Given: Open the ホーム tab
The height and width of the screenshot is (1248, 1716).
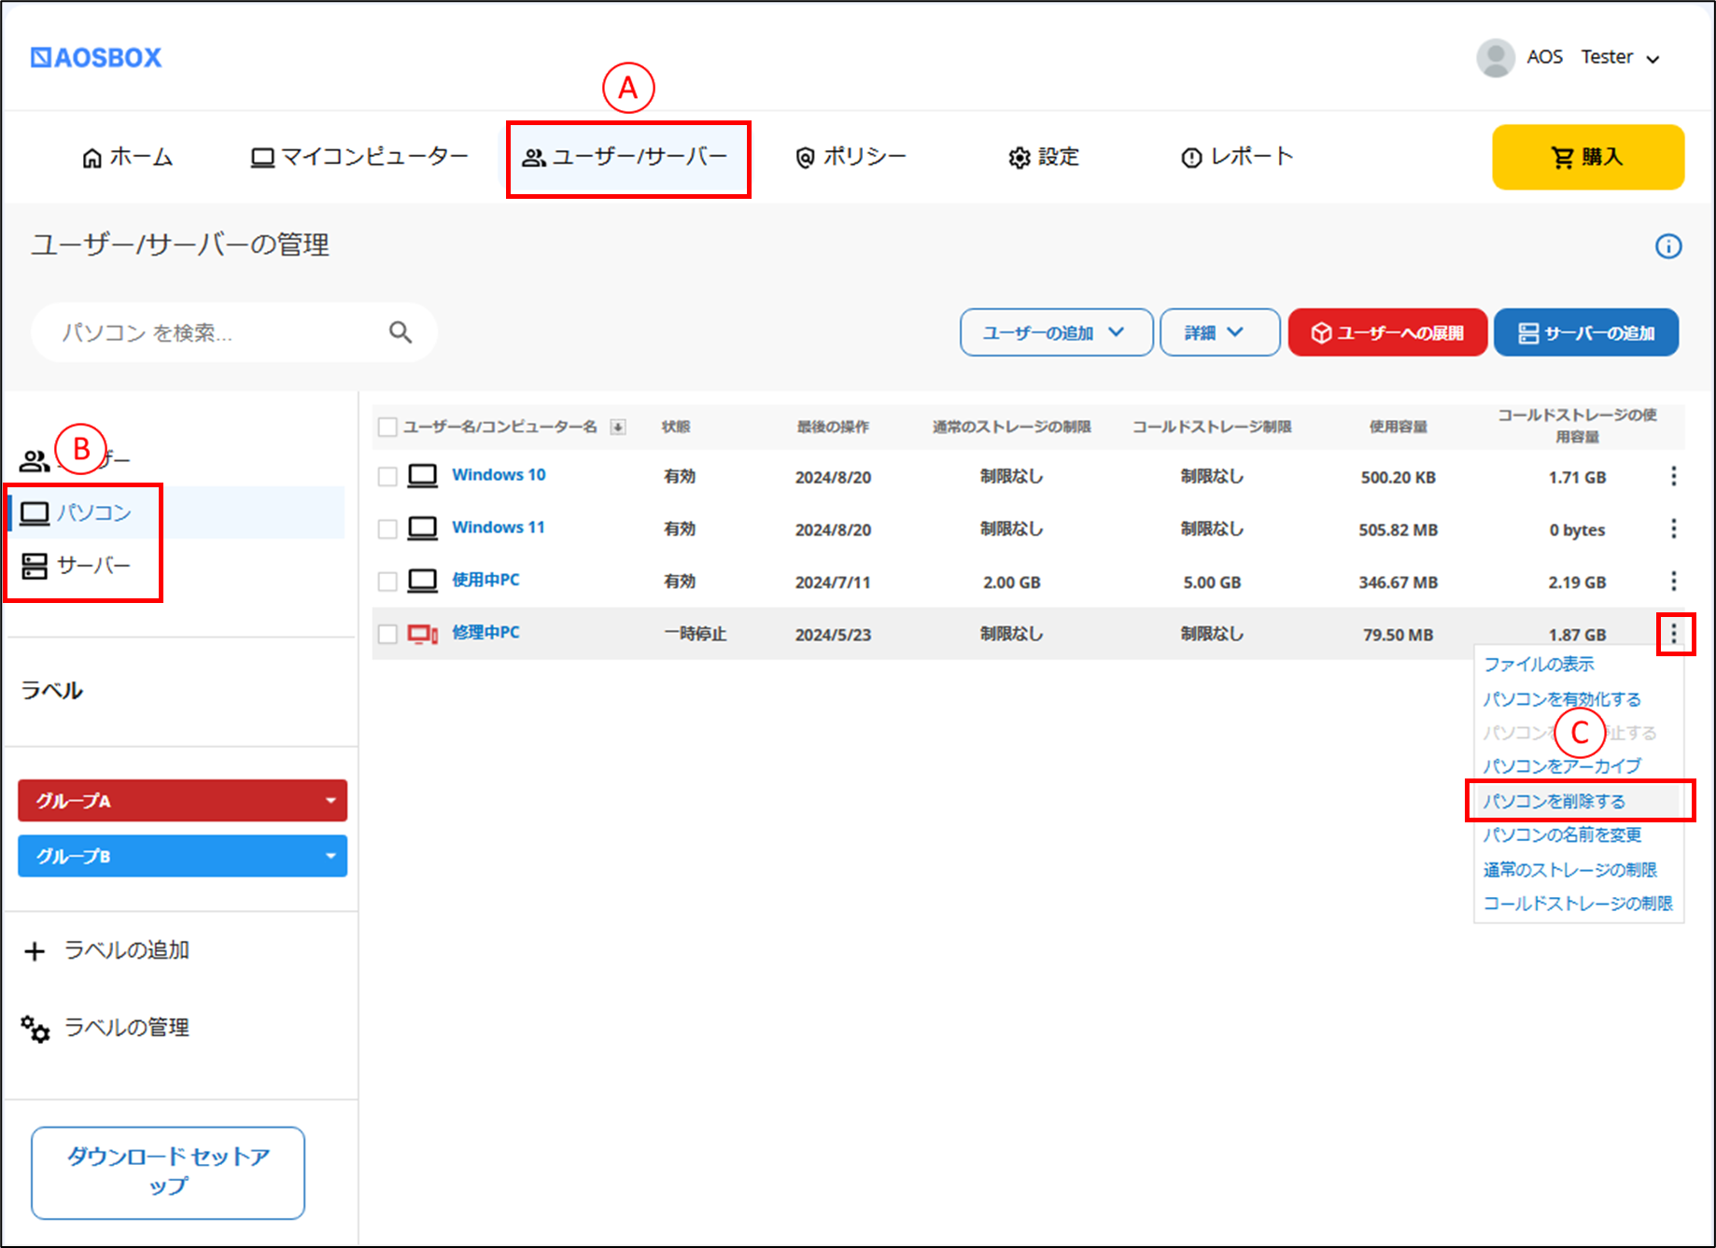Looking at the screenshot, I should tap(128, 157).
